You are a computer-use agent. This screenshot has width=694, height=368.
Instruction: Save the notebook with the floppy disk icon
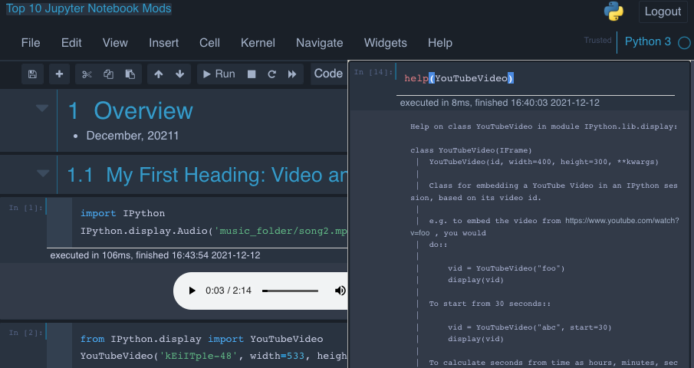click(x=32, y=74)
